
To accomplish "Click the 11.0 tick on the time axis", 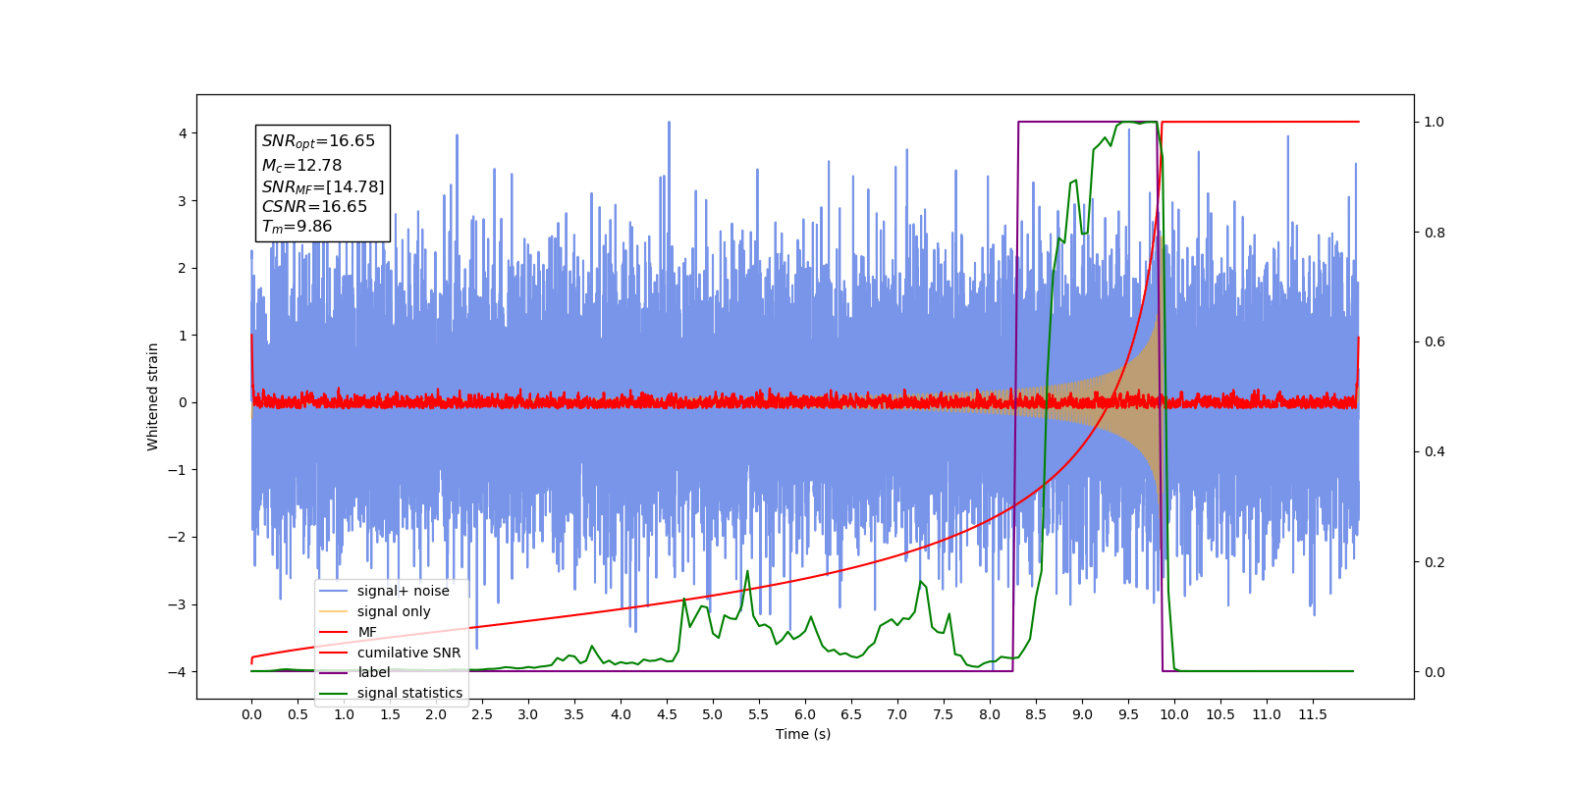I will tap(1267, 714).
